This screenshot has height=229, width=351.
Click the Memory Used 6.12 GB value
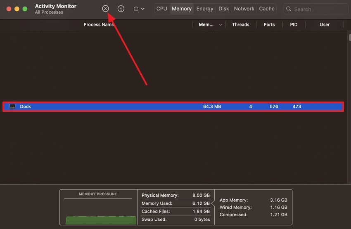201,203
